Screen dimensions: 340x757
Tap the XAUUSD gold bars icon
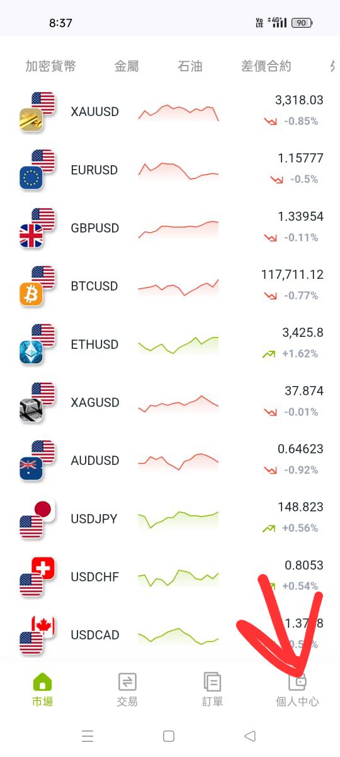[x=31, y=120]
